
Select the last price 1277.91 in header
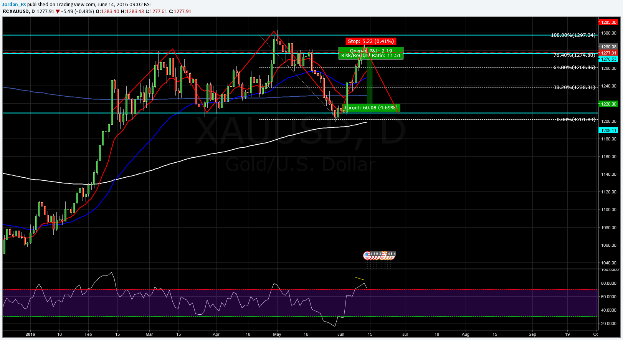click(x=45, y=12)
